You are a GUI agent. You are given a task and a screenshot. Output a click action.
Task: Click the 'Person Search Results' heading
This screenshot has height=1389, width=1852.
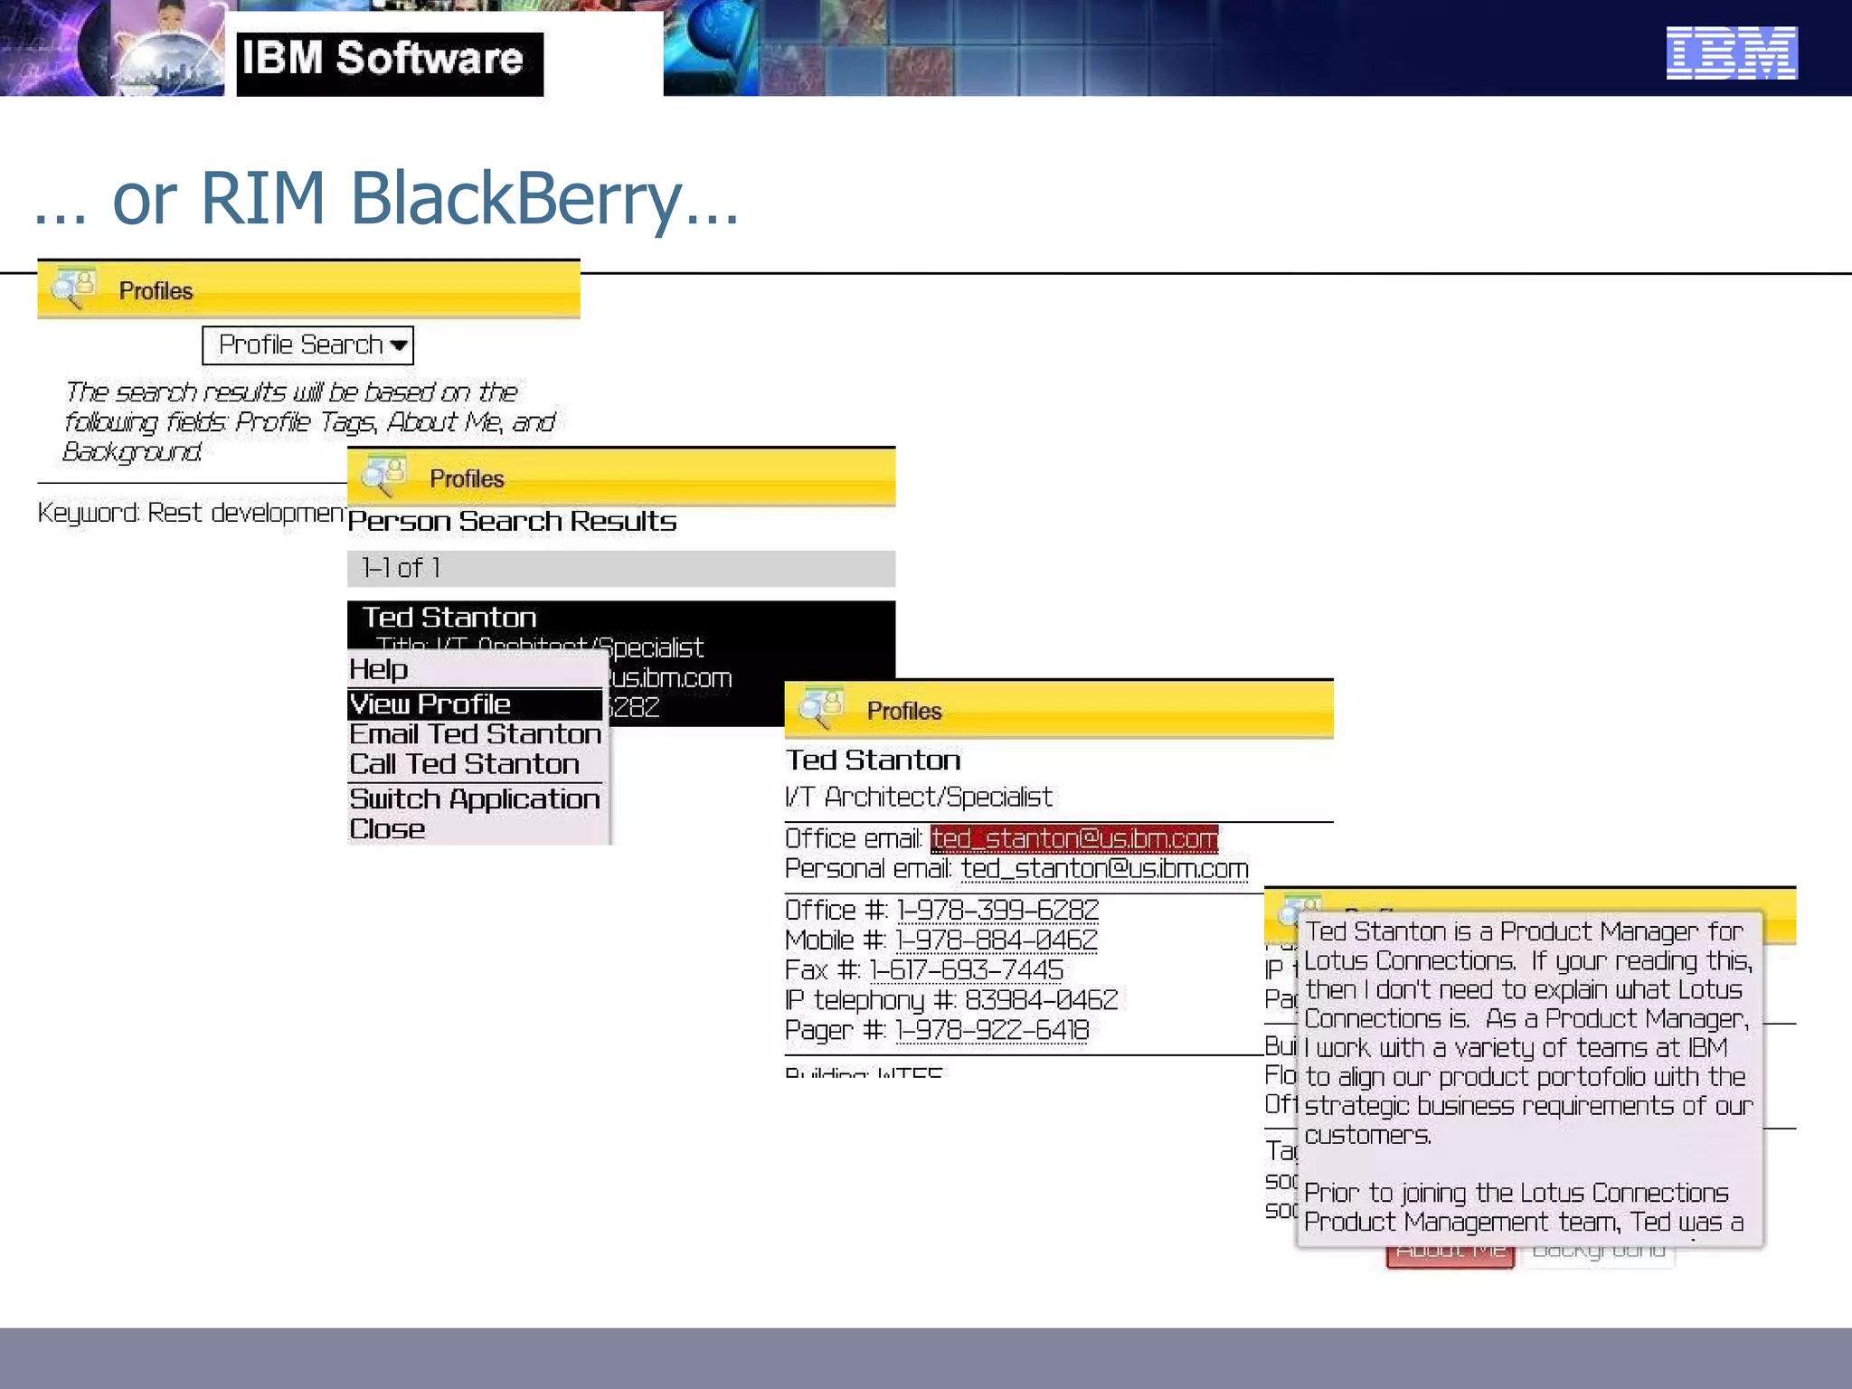click(x=512, y=521)
